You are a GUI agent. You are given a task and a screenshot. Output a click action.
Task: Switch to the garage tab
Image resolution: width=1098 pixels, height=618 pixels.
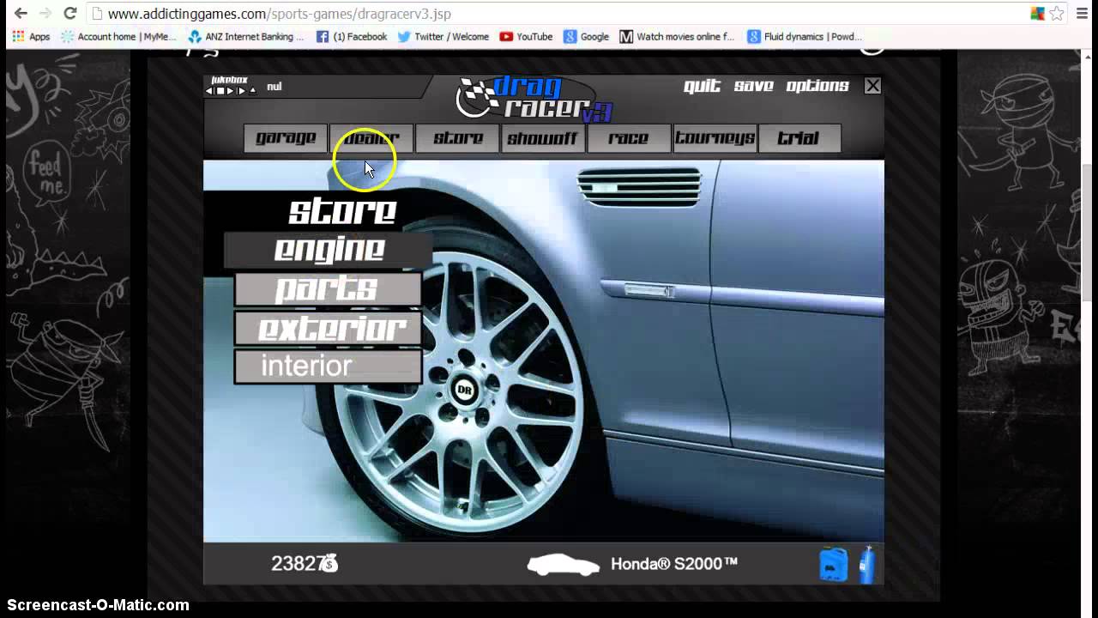click(286, 138)
